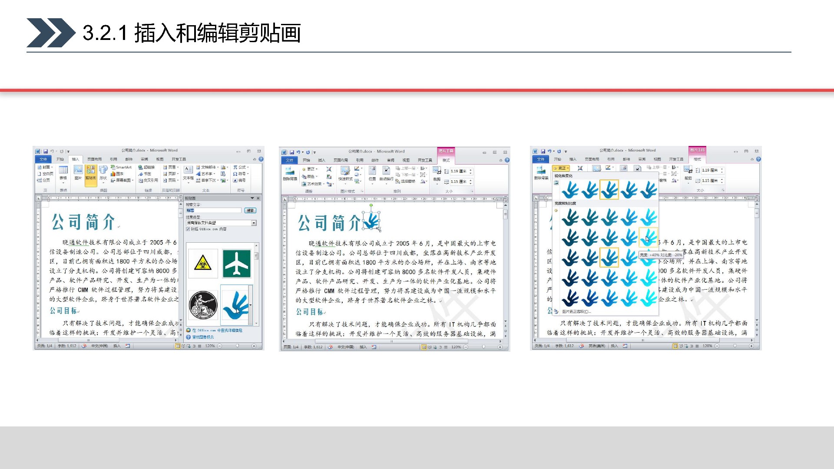The width and height of the screenshot is (834, 469).
Task: Open 图片更正选项 at gallery bottom
Action: [576, 312]
